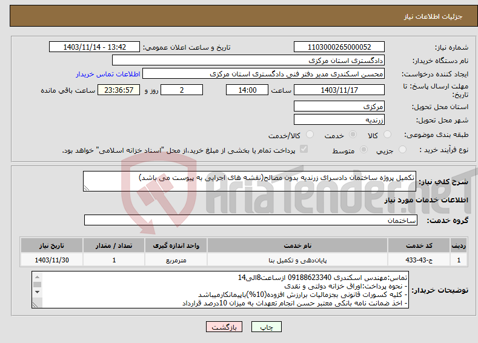Click the ردیف column header
478x343 pixels.
pos(459,245)
